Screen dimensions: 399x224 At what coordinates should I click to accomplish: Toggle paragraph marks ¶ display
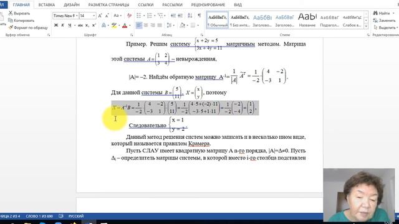(x=199, y=16)
